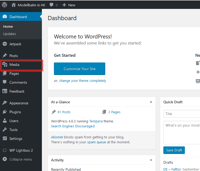
Task: Open the 81 Posts link
Action: click(64, 112)
